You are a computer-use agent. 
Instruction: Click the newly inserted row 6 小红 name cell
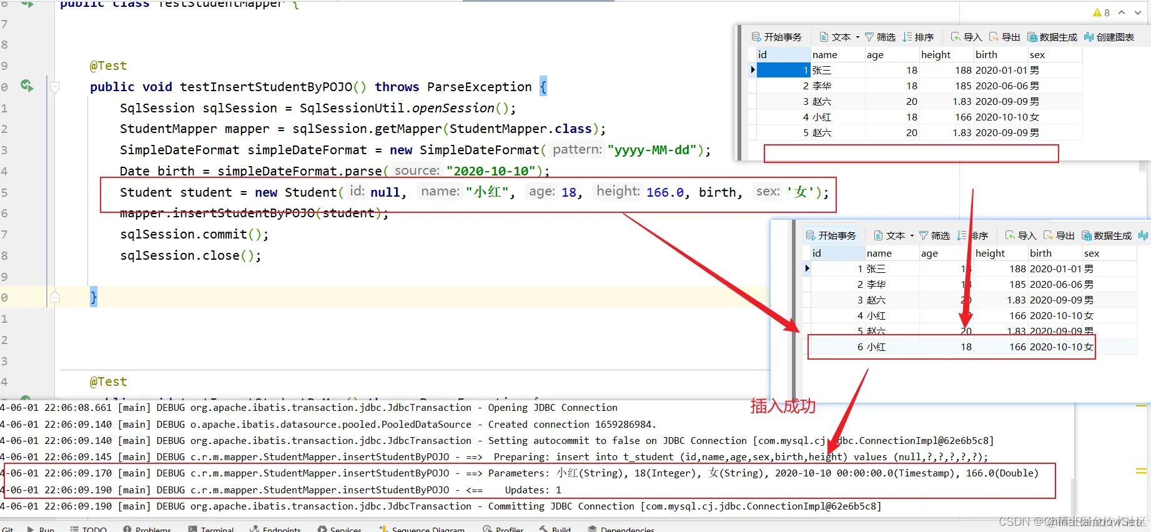point(892,347)
